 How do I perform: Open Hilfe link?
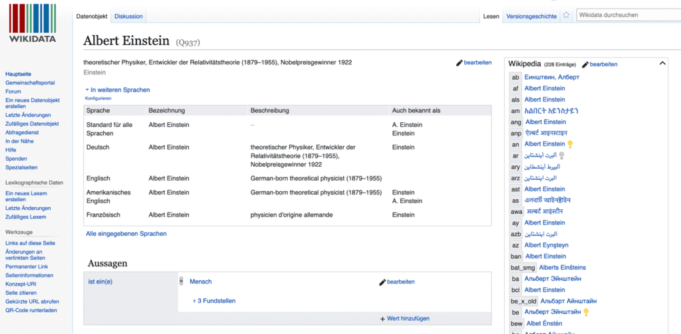pos(11,149)
